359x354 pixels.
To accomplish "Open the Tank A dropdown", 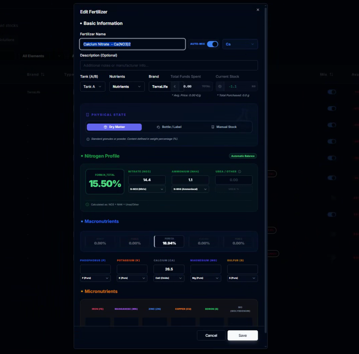I will tap(92, 87).
